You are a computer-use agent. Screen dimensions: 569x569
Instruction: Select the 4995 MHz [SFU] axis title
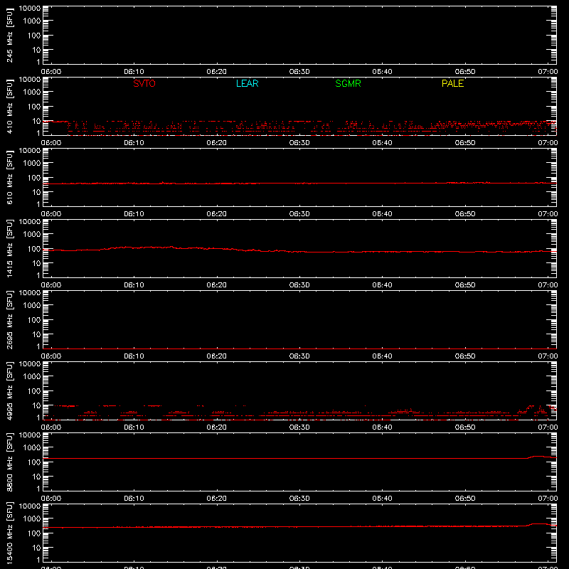click(10, 390)
